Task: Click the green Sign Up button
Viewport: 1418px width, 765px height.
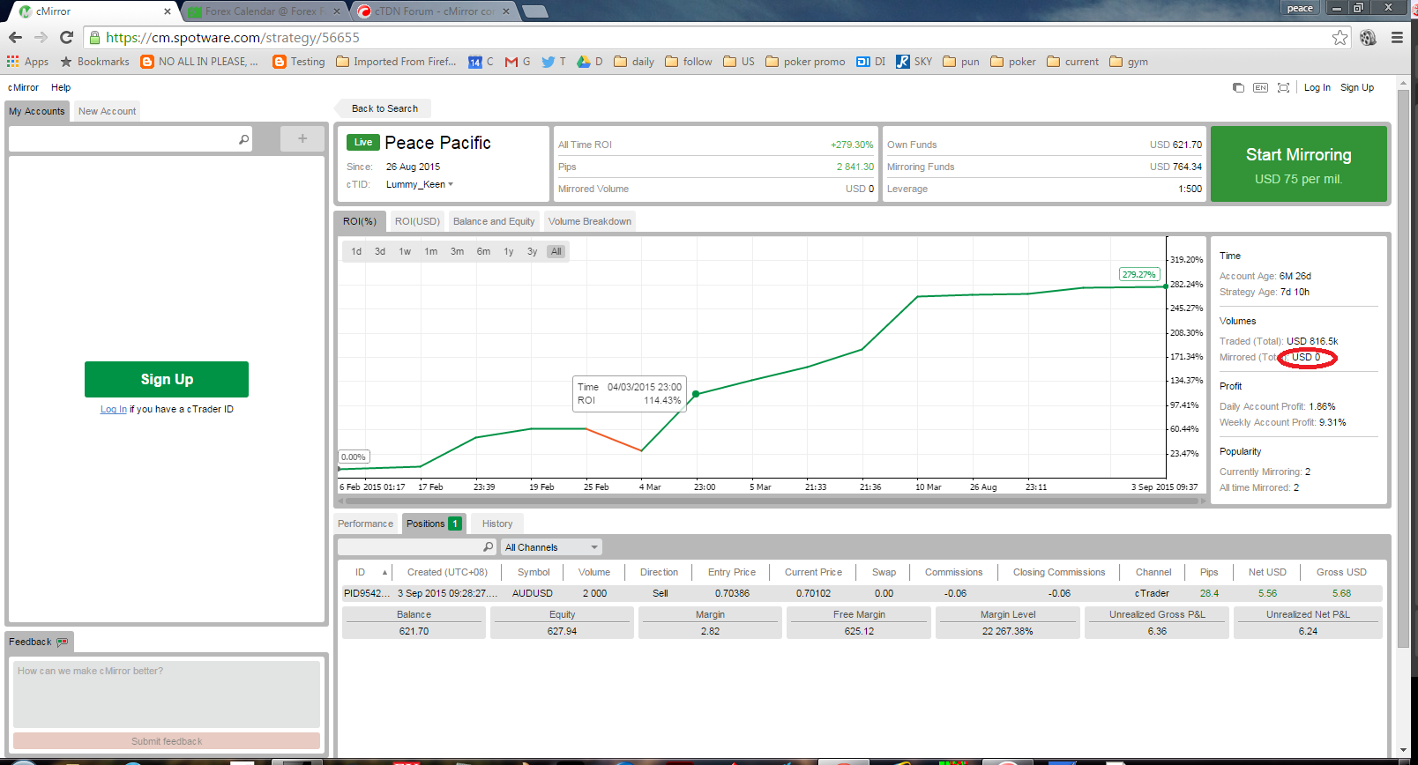Action: [167, 379]
